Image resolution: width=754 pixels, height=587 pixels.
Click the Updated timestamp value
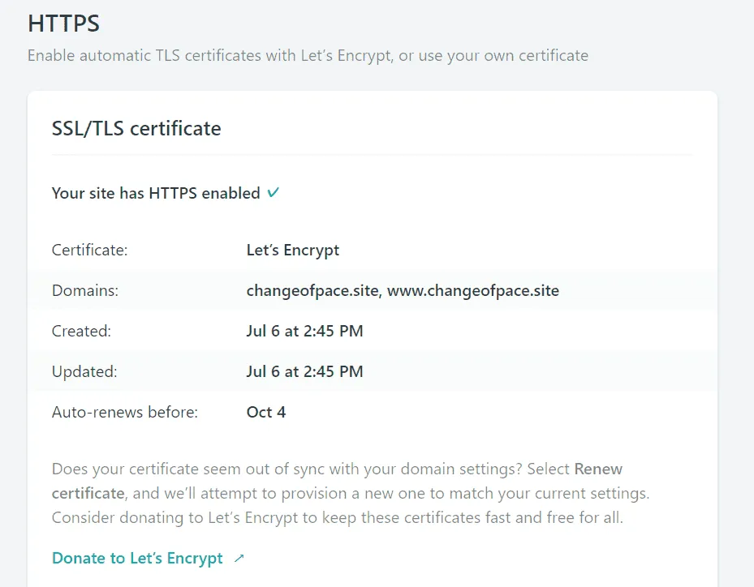305,371
